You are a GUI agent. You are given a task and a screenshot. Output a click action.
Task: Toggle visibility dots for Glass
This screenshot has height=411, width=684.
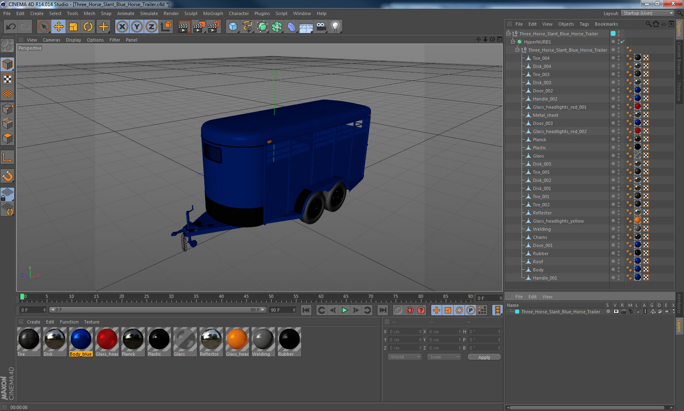(x=619, y=155)
